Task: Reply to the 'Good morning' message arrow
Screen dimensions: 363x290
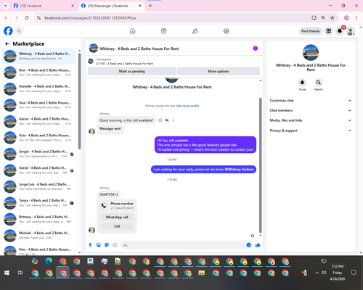Action: coord(167,120)
